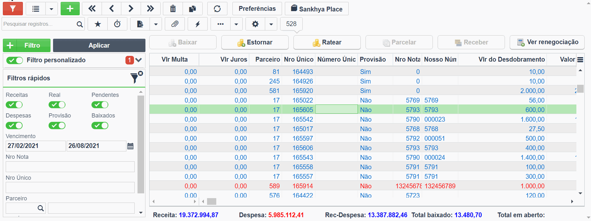This screenshot has width=591, height=221.
Task: Go to the previous record
Action: [x=111, y=9]
